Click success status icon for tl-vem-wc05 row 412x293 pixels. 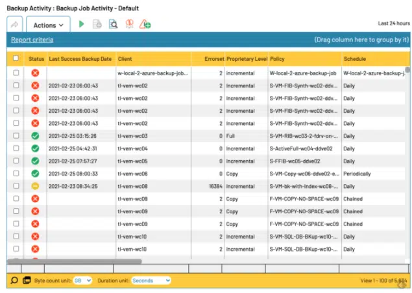tap(35, 161)
